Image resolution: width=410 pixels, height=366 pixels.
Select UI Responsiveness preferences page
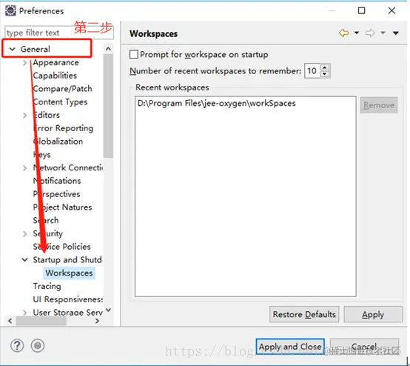[68, 299]
